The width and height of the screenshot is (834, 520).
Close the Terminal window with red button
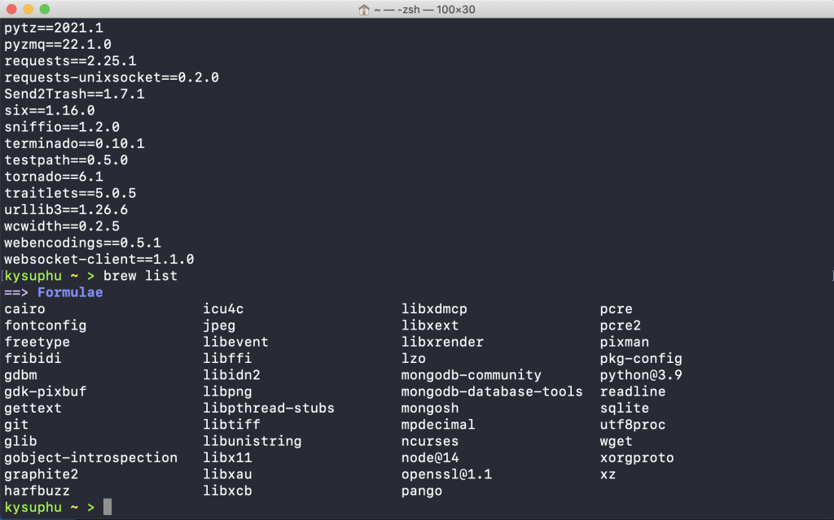11,9
